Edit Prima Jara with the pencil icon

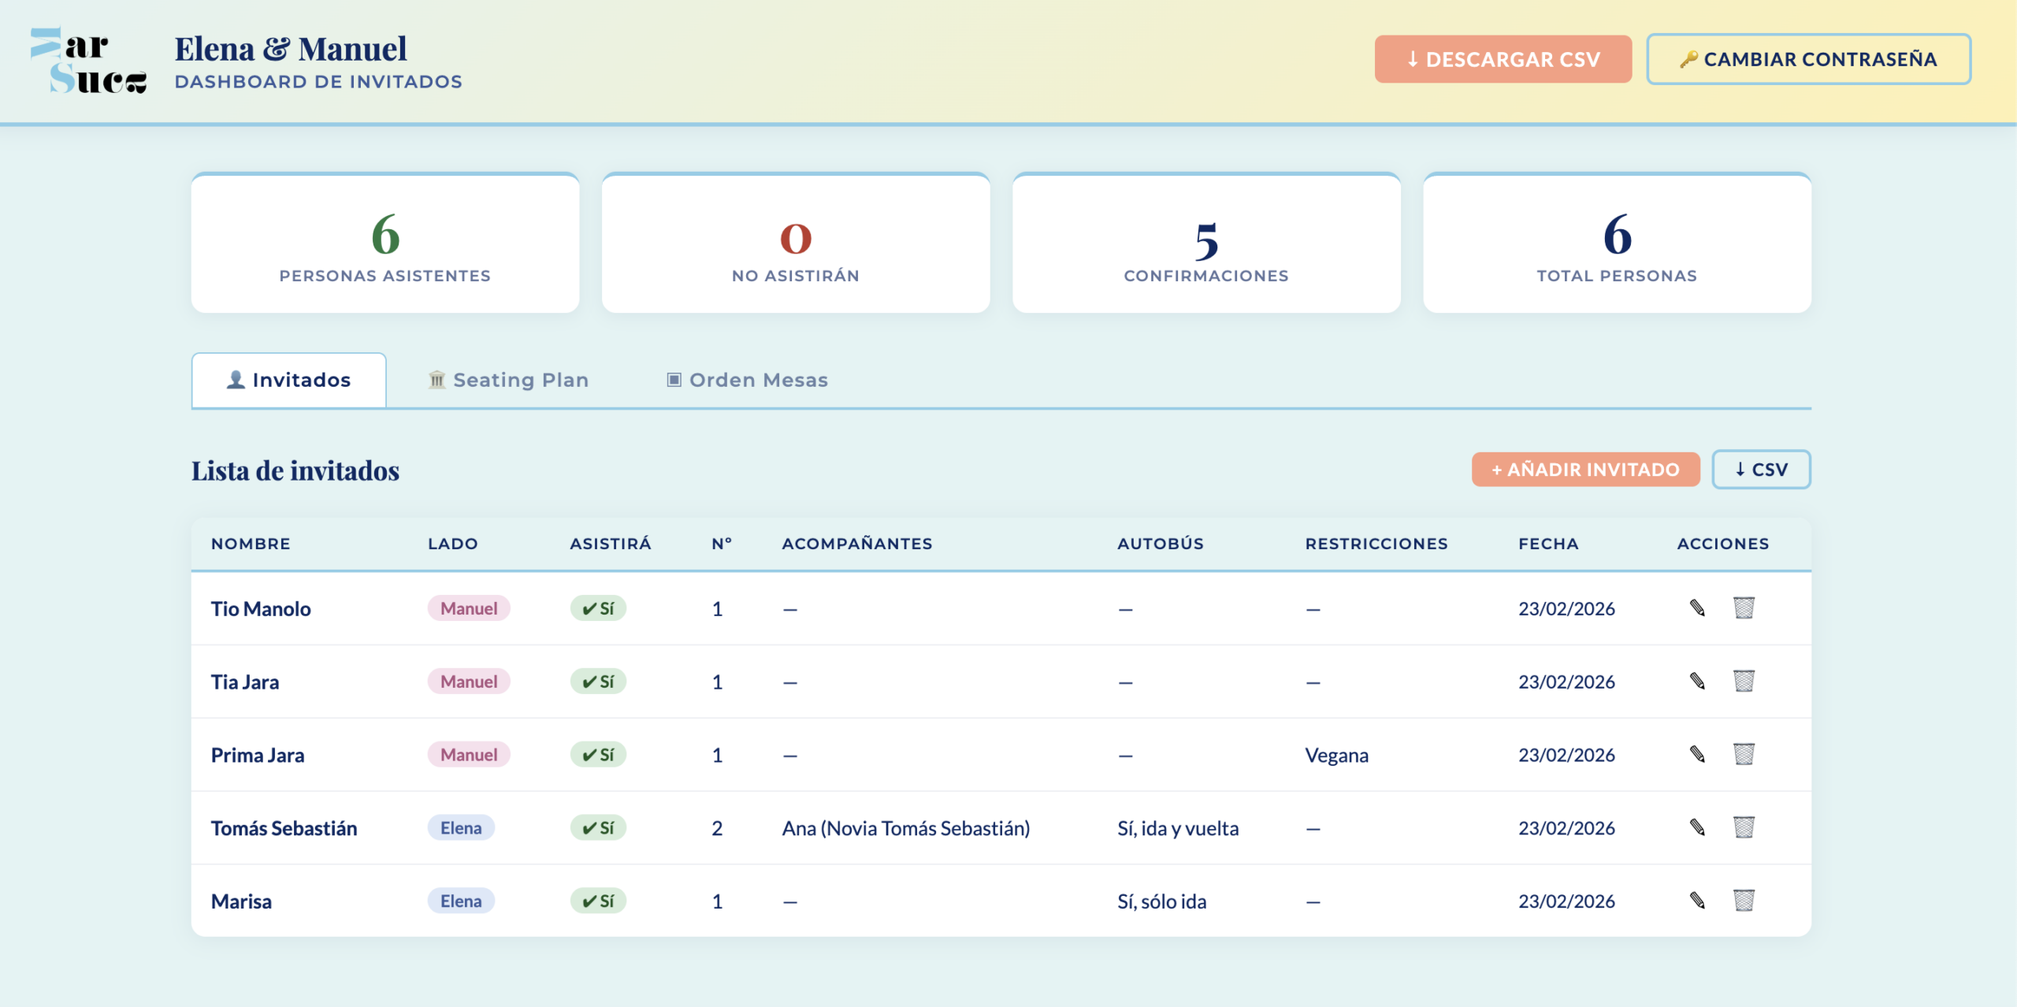tap(1697, 755)
